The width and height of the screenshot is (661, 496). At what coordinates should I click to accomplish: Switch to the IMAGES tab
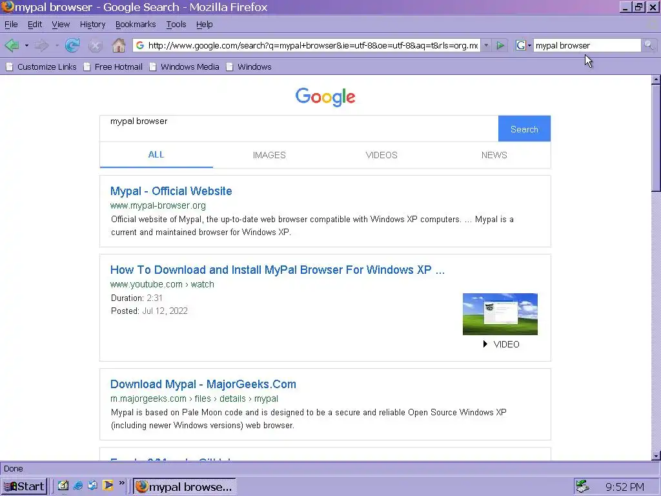pos(269,155)
